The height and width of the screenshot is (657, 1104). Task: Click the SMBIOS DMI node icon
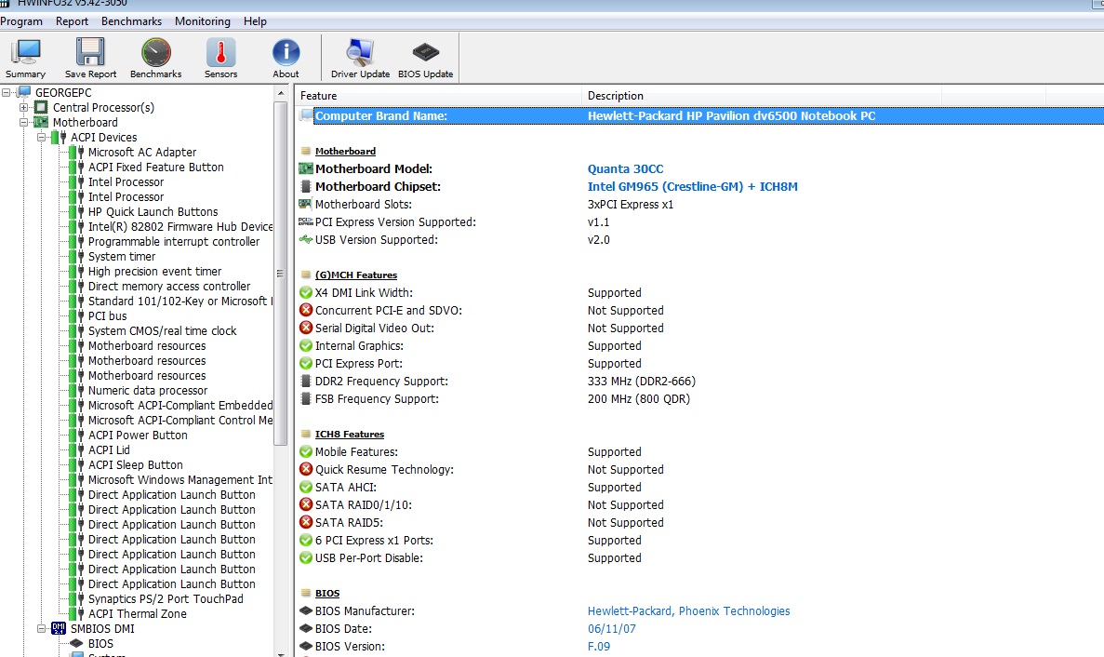coord(59,628)
